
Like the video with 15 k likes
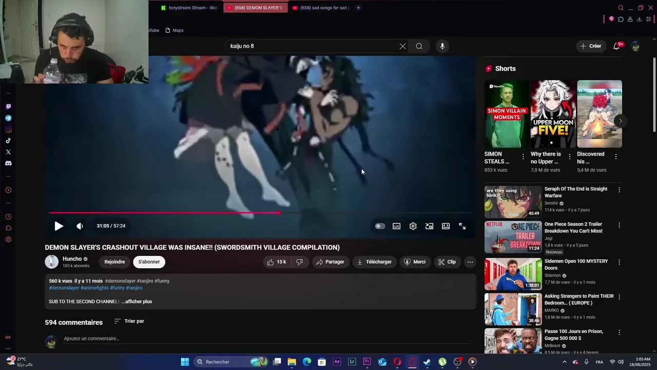276,262
